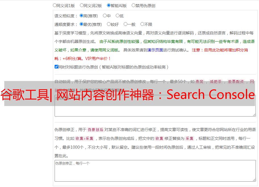Choose the 智能AI版 radio option
Screen dimensions: 259x187
pos(109,5)
